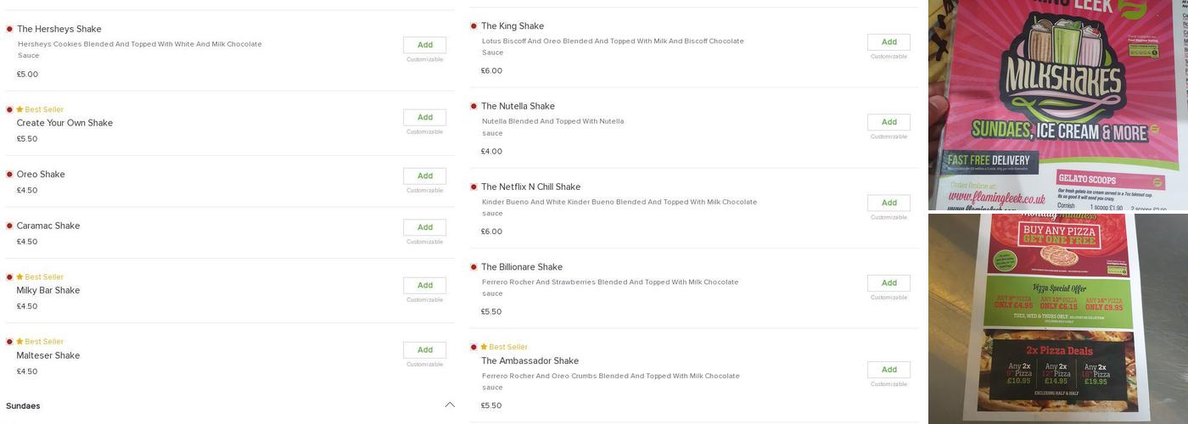Add Create Your Own Shake
This screenshot has height=424, width=1188.
pos(424,118)
